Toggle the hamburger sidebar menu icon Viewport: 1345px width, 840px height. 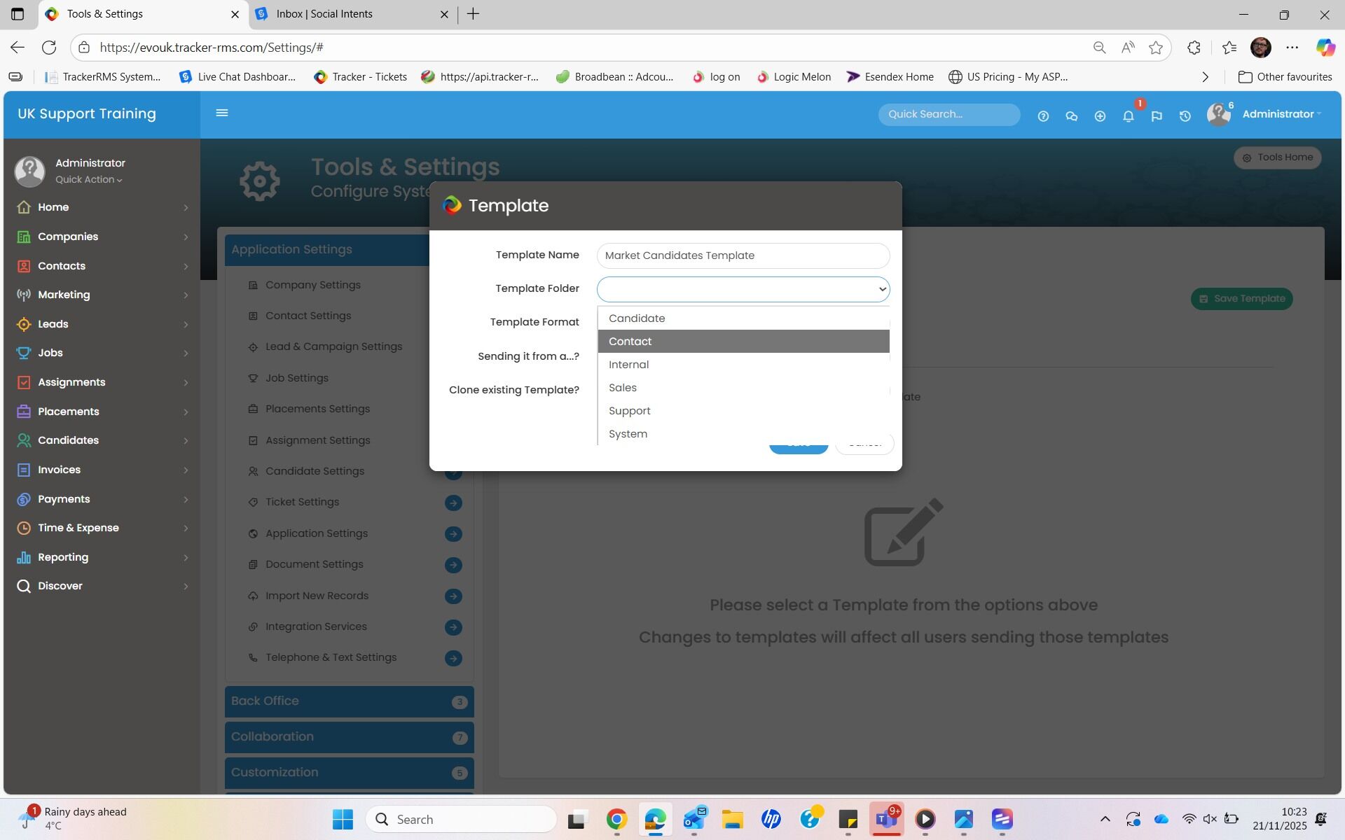[222, 113]
